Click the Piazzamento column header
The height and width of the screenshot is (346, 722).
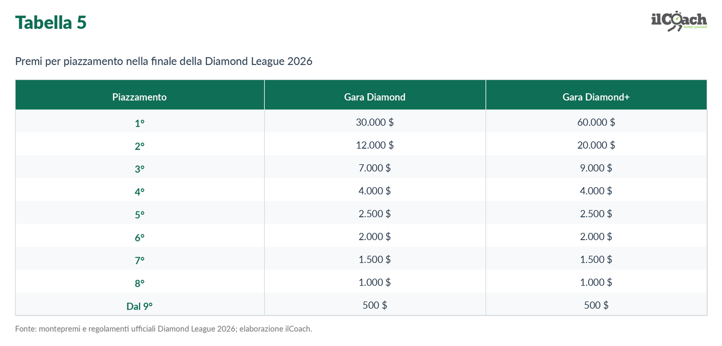(140, 96)
